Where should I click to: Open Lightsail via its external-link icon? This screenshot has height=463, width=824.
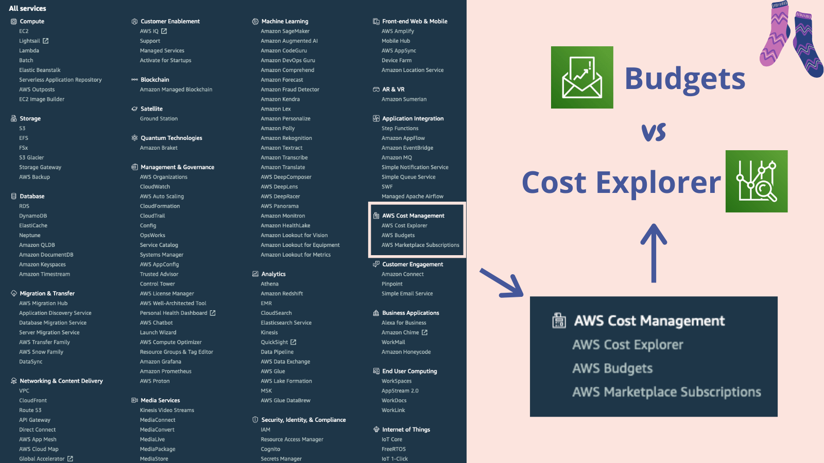(x=45, y=41)
